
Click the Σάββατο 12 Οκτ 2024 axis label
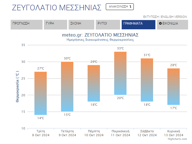[x=147, y=133]
